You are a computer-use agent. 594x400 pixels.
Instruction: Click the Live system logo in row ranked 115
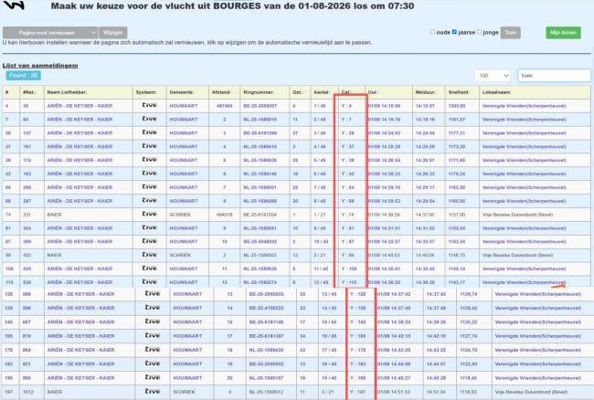pos(149,282)
